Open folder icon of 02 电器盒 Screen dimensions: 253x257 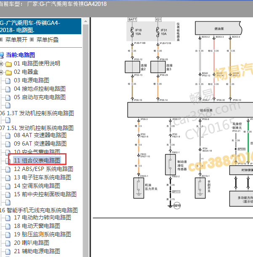[x=8, y=73]
